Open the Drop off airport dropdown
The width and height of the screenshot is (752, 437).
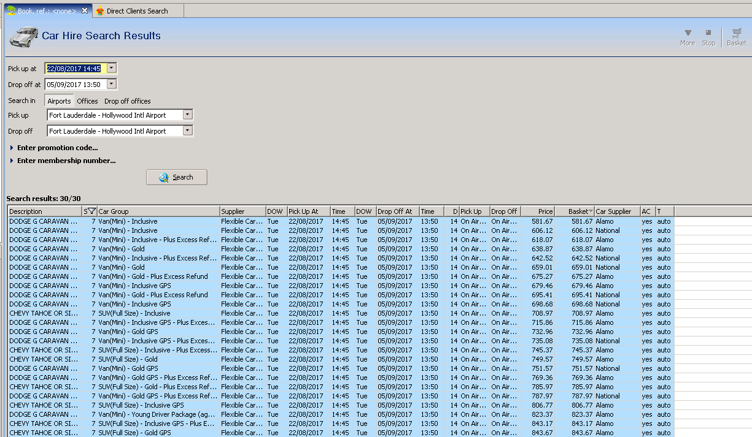pyautogui.click(x=188, y=131)
